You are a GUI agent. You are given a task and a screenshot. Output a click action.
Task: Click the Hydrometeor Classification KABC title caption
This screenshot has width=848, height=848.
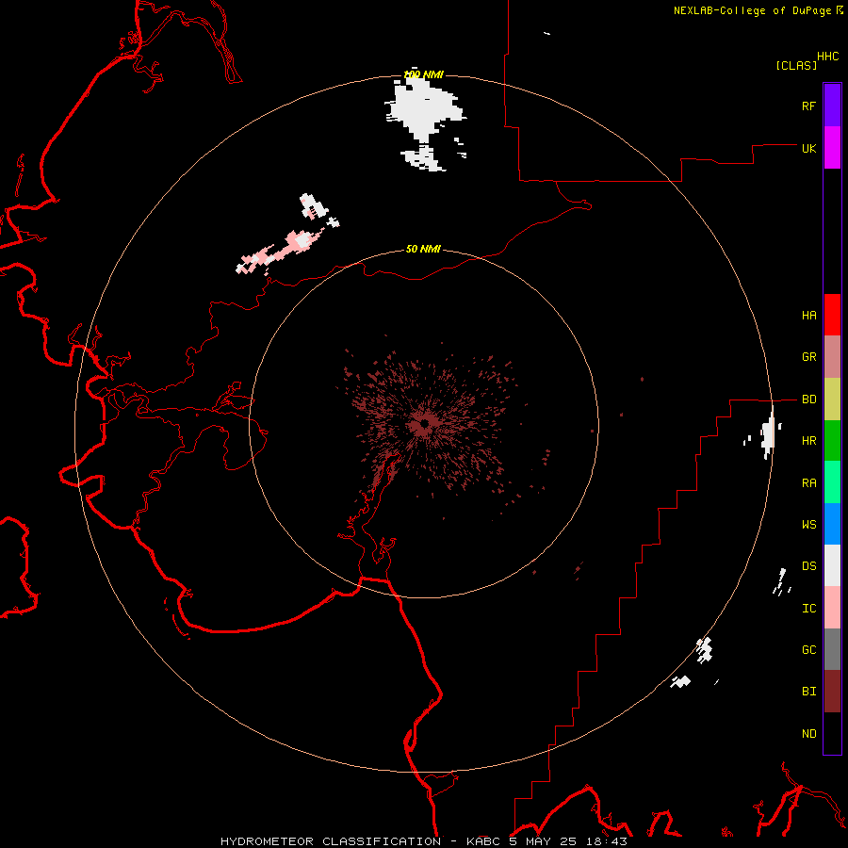pyautogui.click(x=423, y=841)
